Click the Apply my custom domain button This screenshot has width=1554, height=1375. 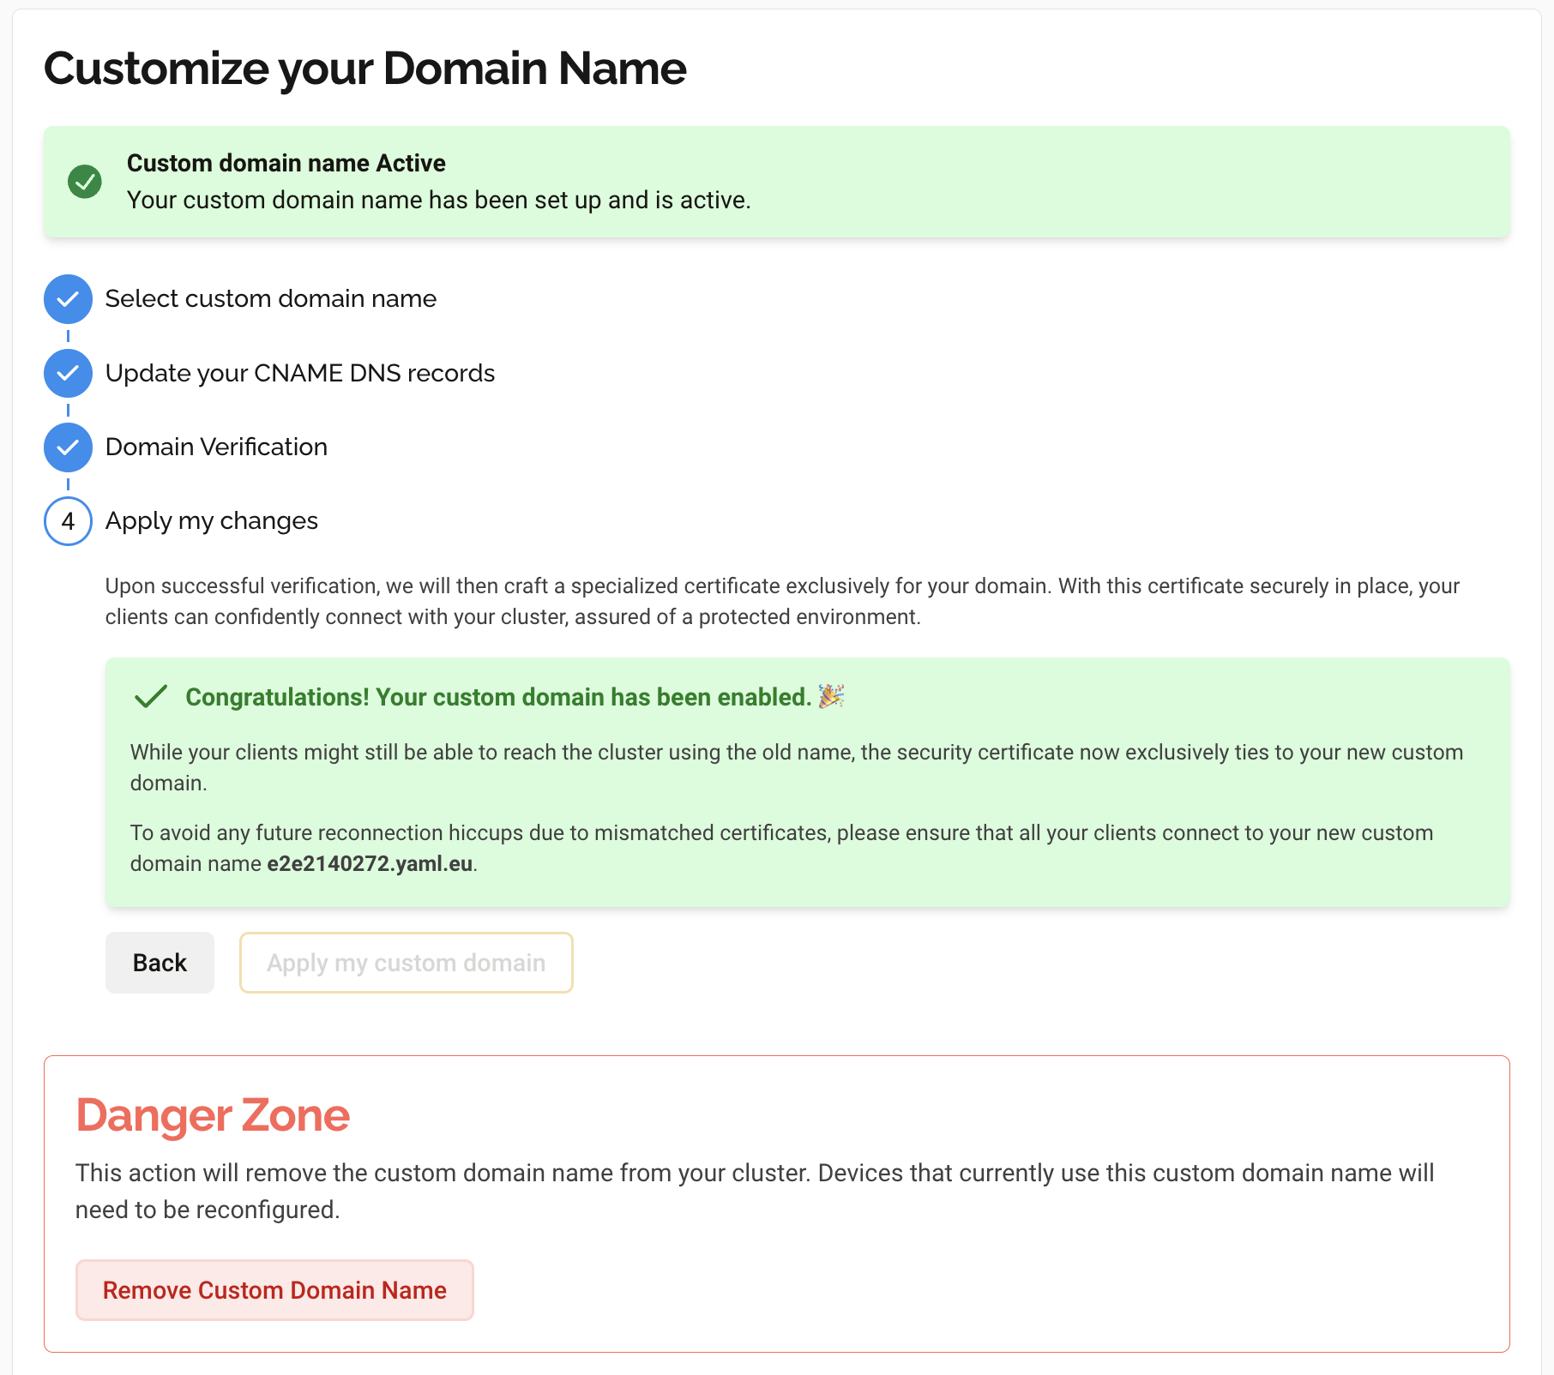[x=407, y=963]
